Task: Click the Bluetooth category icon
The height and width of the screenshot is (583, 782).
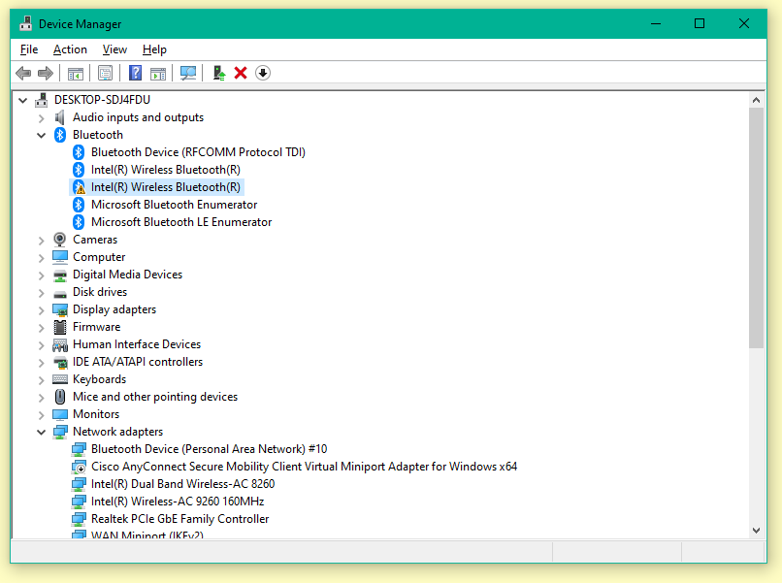Action: pos(60,135)
